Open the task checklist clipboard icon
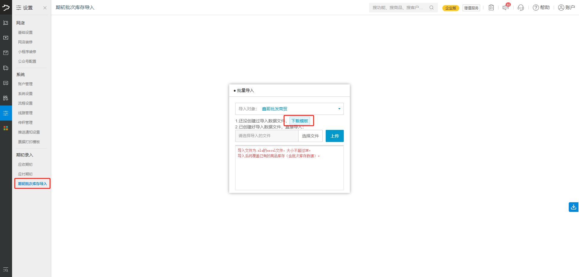 (x=491, y=8)
